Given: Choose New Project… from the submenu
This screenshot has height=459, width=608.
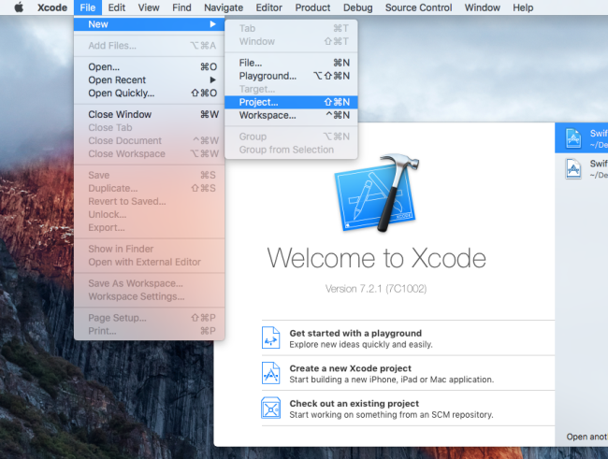Looking at the screenshot, I should pos(291,102).
